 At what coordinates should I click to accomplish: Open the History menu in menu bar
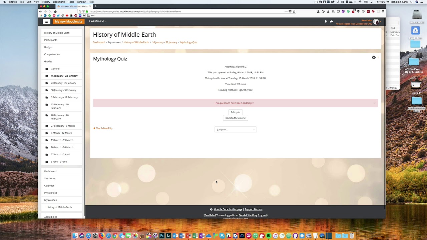(x=46, y=2)
